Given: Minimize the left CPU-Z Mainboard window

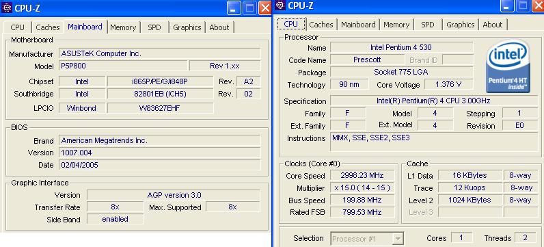Looking at the screenshot, I should pyautogui.click(x=234, y=9).
